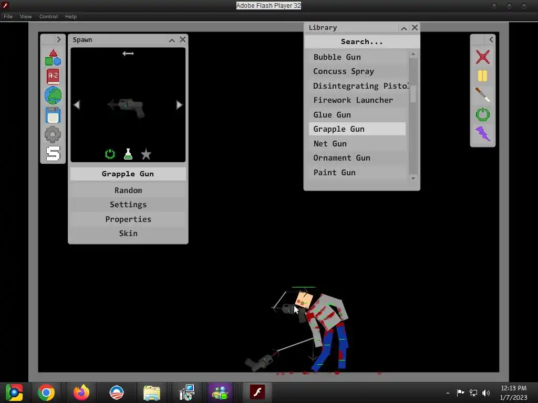Image resolution: width=538 pixels, height=403 pixels.
Task: Click the red X delete tool
Action: click(x=482, y=57)
